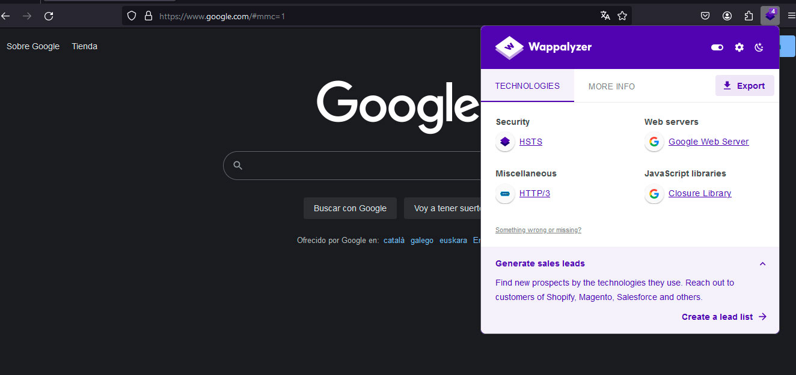Click the Generate sales leads heading

pos(540,263)
